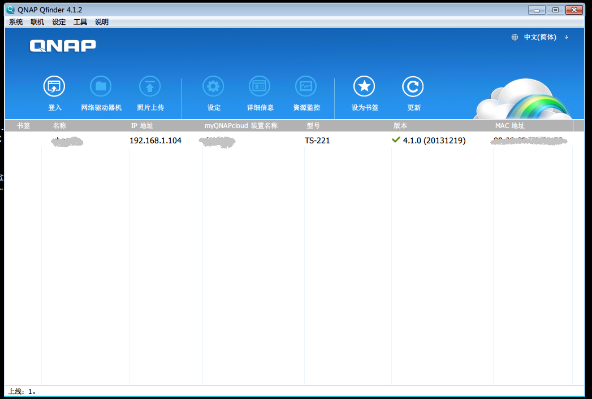Maximize the Qfinder window
Screen dimensions: 592x399
click(x=555, y=10)
